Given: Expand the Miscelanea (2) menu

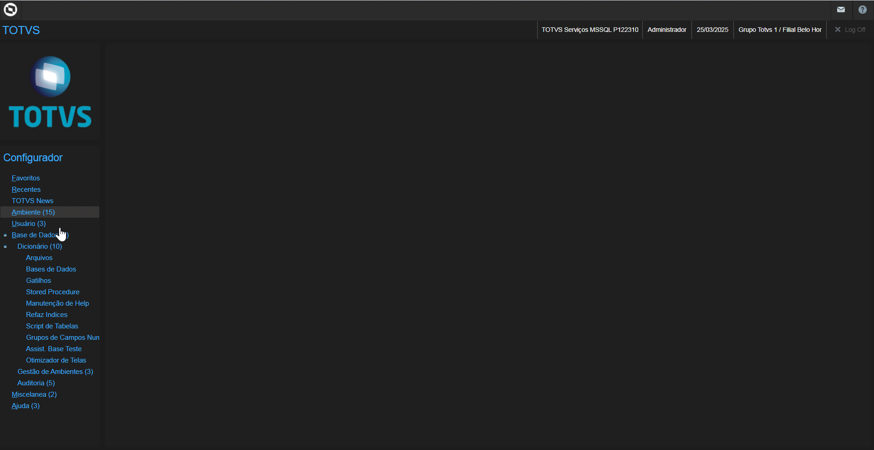Looking at the screenshot, I should click(34, 394).
